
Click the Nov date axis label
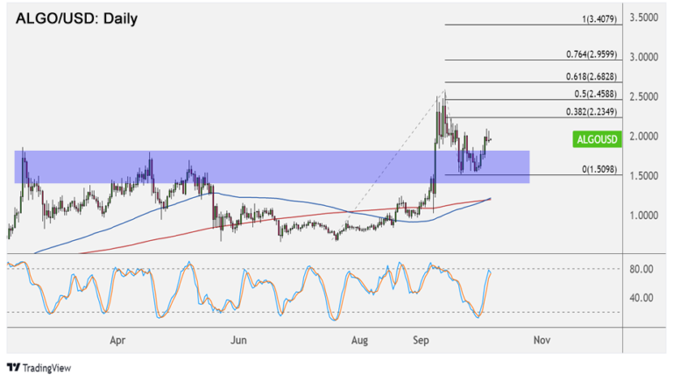click(542, 340)
